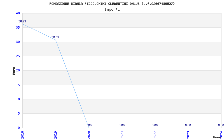
Task: Click the 0.00 label above 2023
Action: [x=188, y=125]
